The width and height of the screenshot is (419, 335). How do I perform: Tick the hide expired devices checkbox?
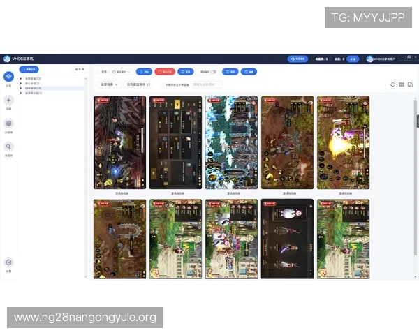tap(162, 84)
